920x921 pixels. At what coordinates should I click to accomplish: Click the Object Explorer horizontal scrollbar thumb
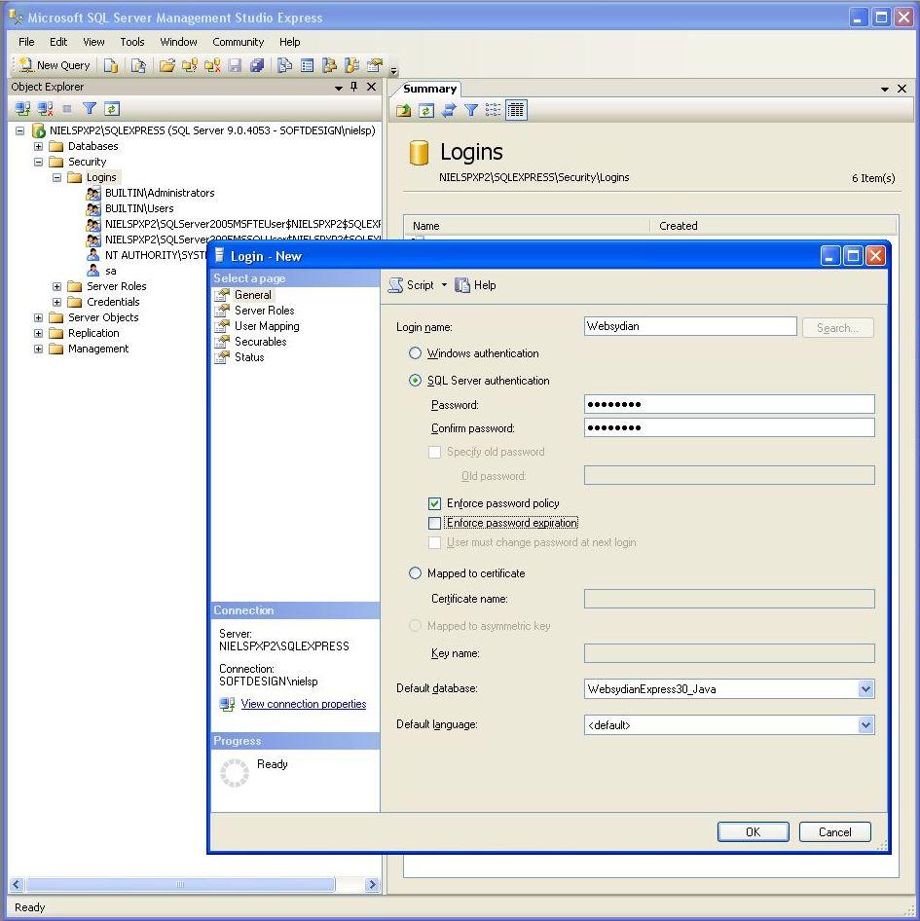tap(180, 885)
